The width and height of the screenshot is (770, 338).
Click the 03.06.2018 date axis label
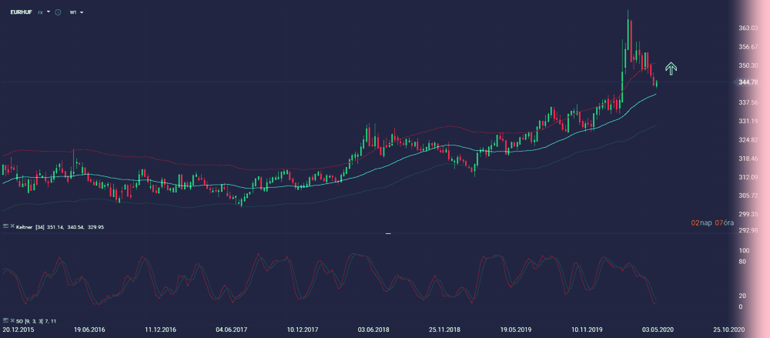[373, 330]
